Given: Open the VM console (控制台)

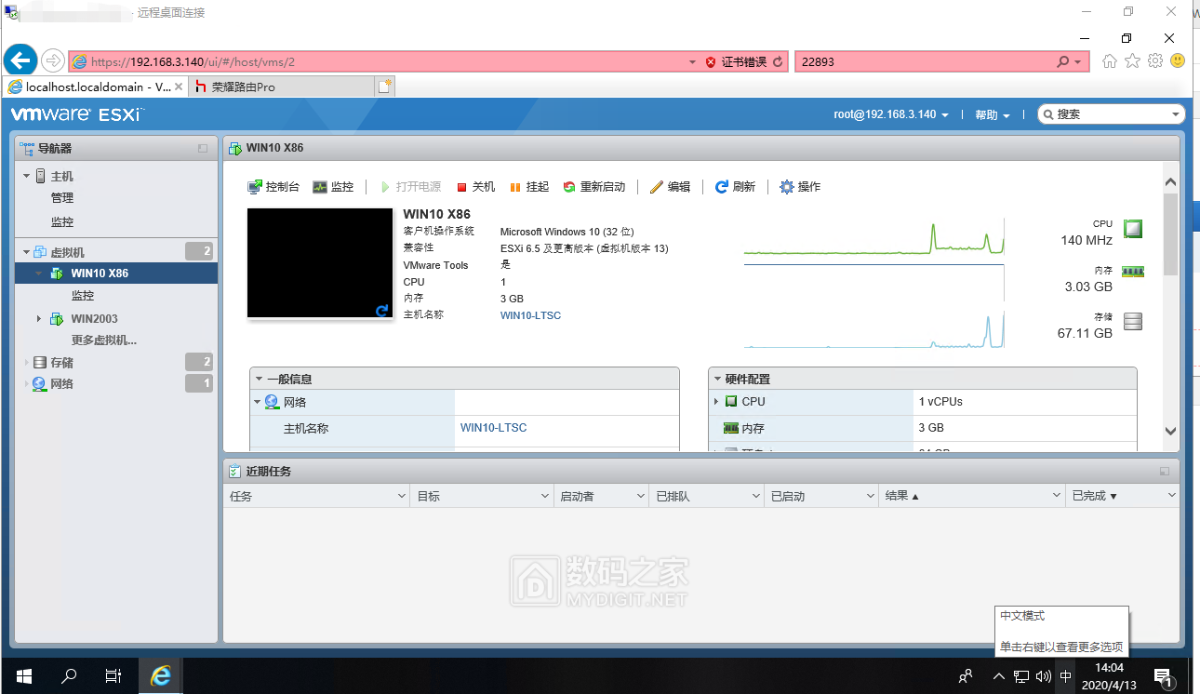Looking at the screenshot, I should [x=273, y=186].
